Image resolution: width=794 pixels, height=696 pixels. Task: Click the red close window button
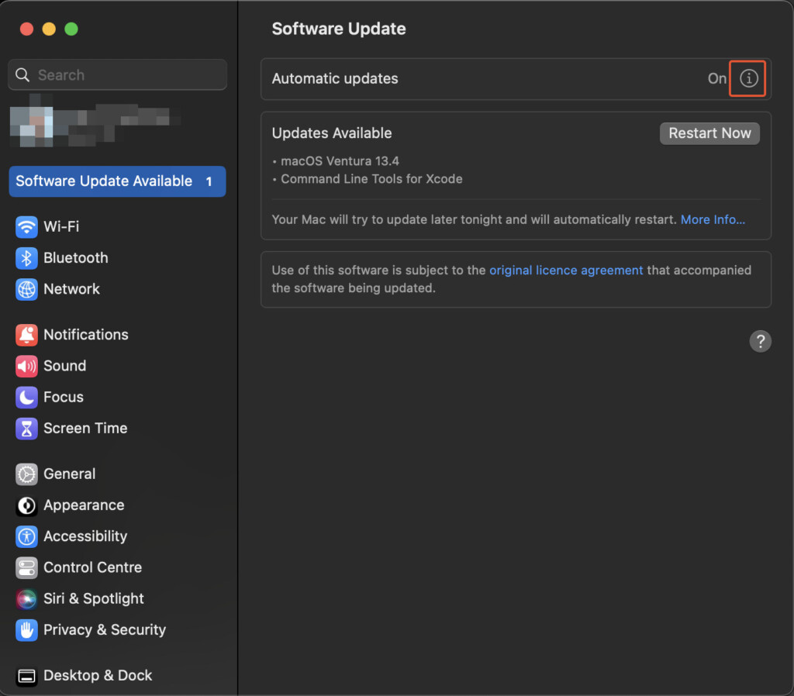26,29
